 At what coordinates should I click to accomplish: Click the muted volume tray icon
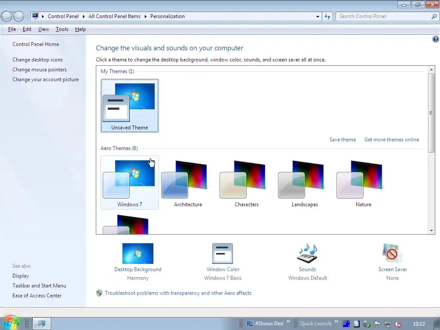point(398,324)
